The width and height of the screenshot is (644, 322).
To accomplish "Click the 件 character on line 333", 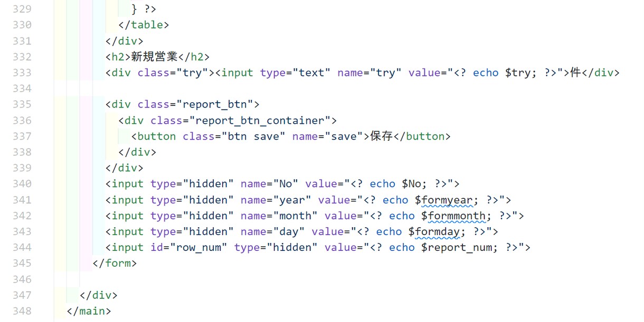I will [x=575, y=72].
